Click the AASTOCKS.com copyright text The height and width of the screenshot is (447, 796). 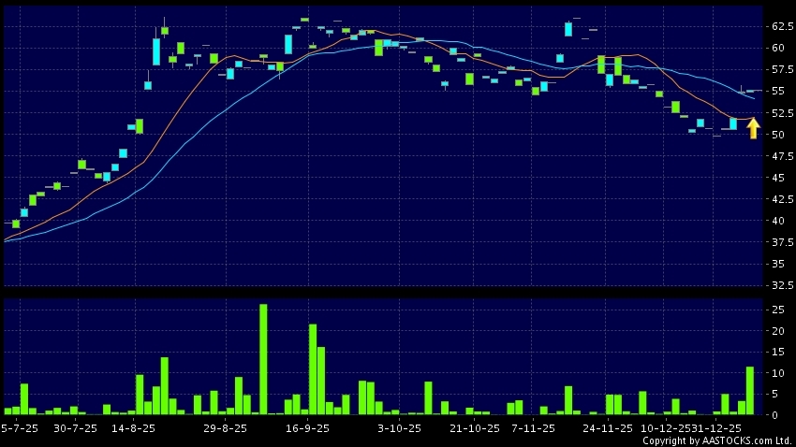click(716, 440)
